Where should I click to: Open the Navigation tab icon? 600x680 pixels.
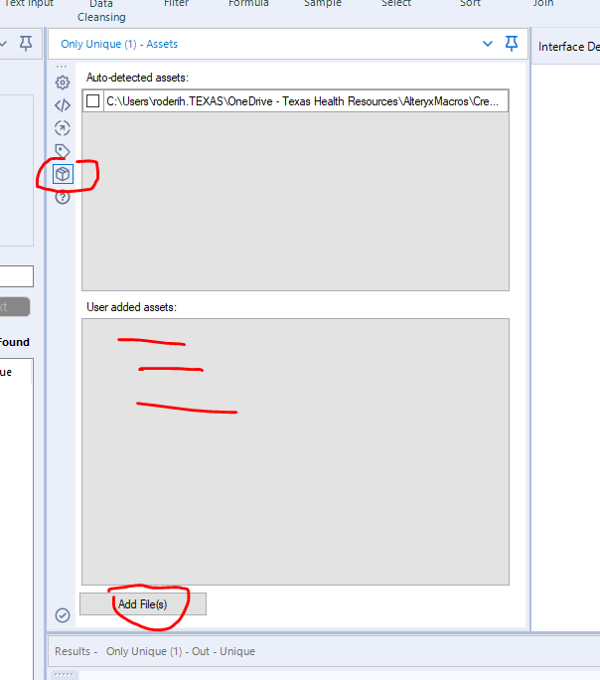coord(63,128)
